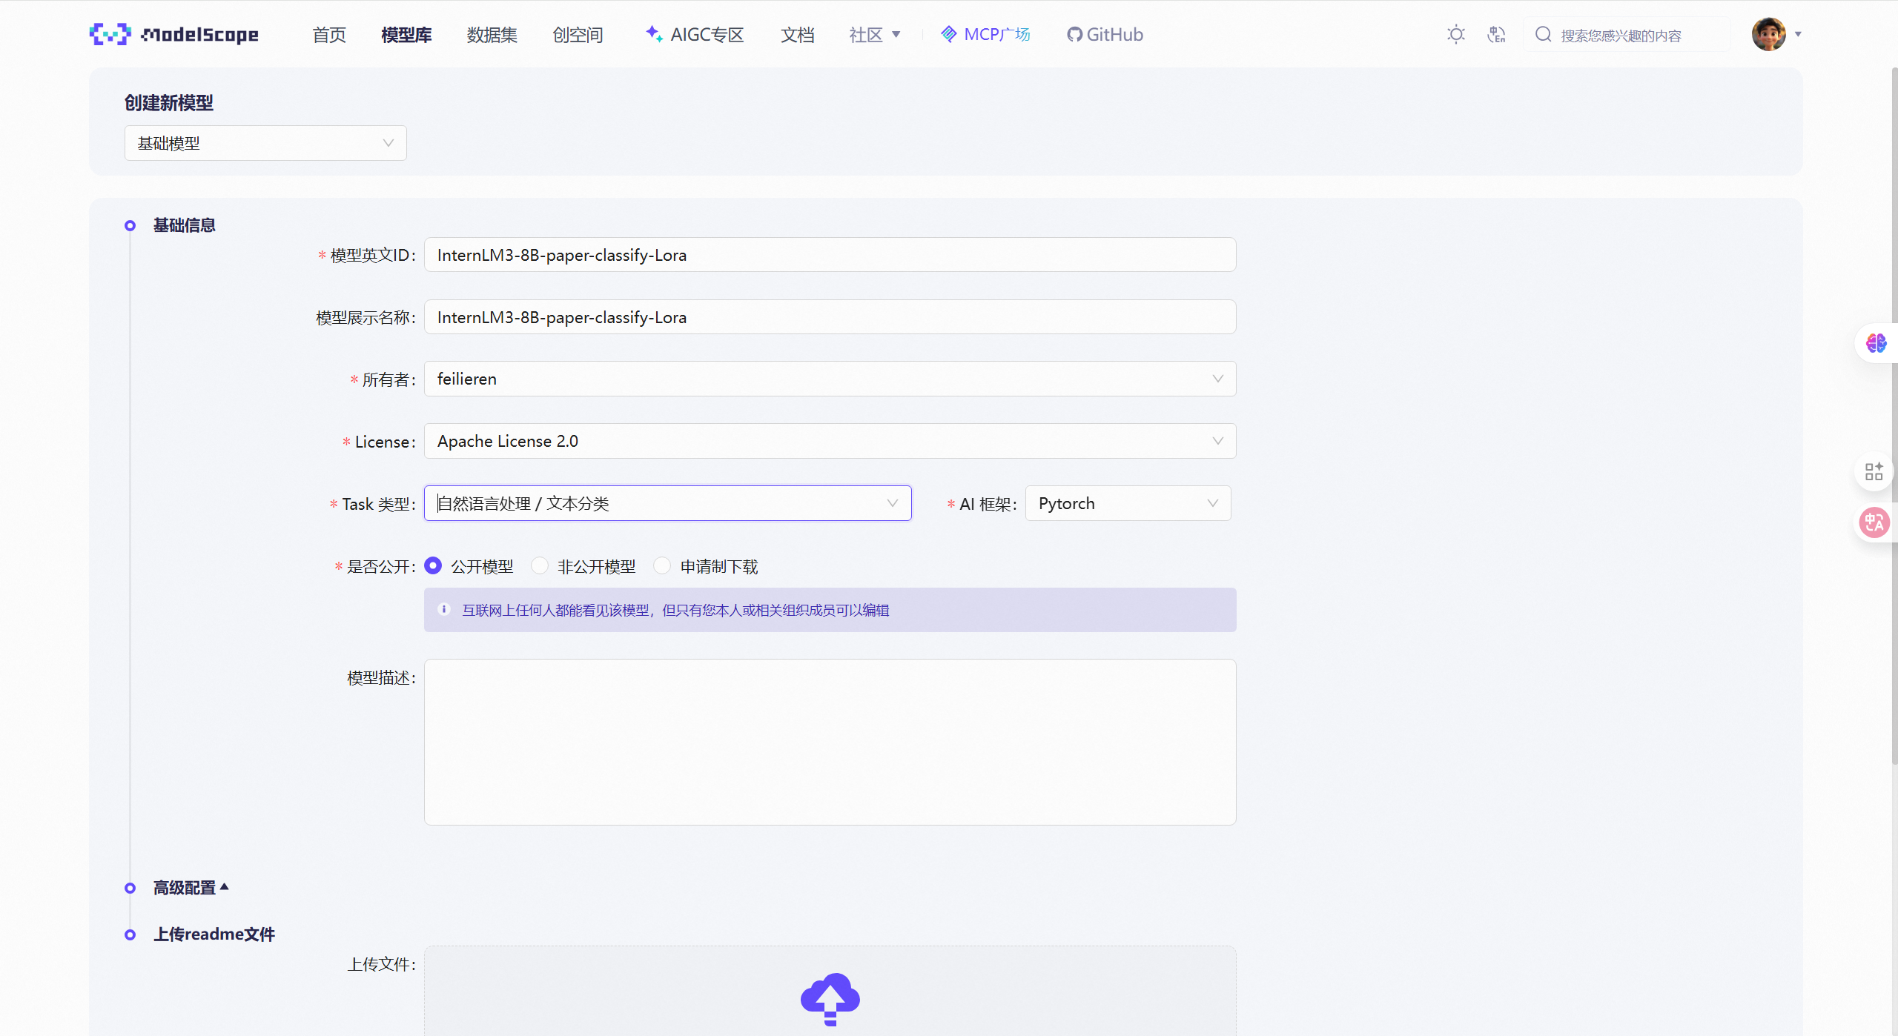This screenshot has width=1898, height=1036.
Task: Select the 申请制下载 radio button
Action: pyautogui.click(x=662, y=566)
